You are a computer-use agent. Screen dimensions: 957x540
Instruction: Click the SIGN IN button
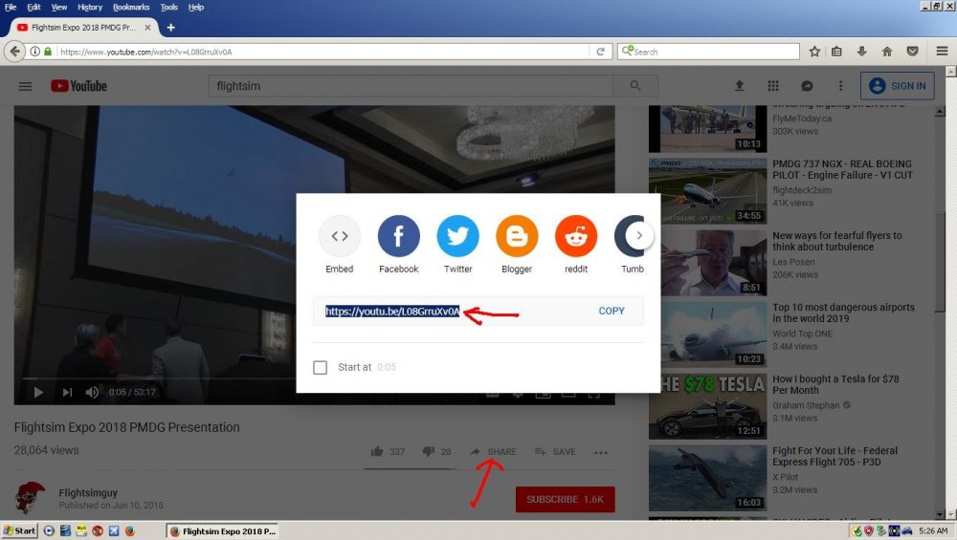coord(898,86)
